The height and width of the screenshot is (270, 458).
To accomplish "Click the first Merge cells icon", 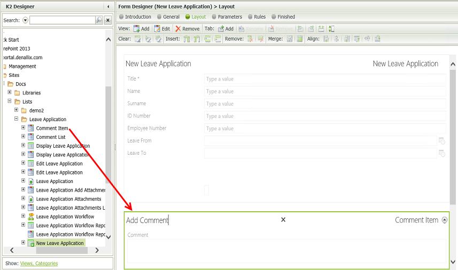I will tap(290, 39).
